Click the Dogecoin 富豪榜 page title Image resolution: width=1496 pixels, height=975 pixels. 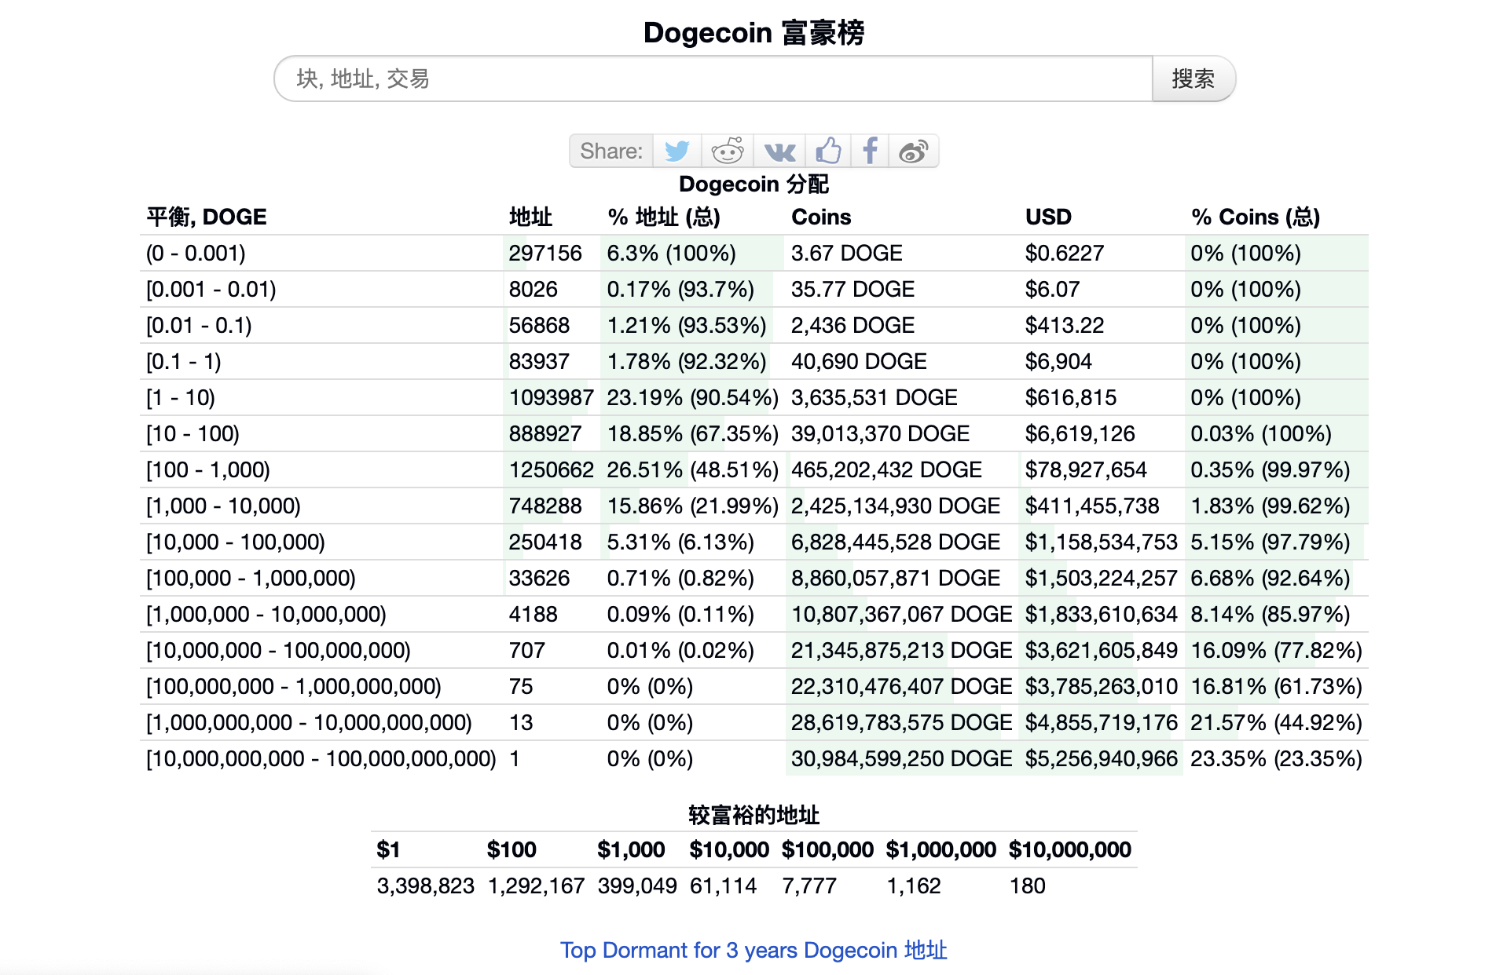tap(753, 32)
